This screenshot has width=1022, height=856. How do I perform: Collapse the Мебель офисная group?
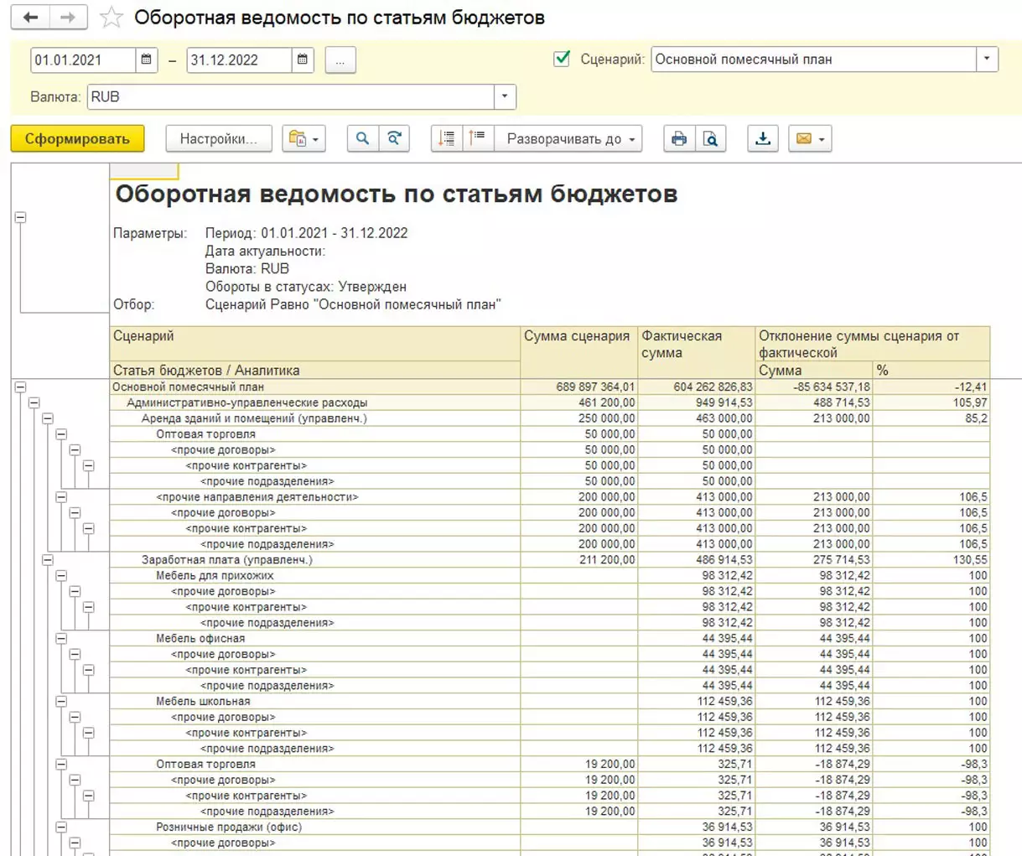point(61,639)
